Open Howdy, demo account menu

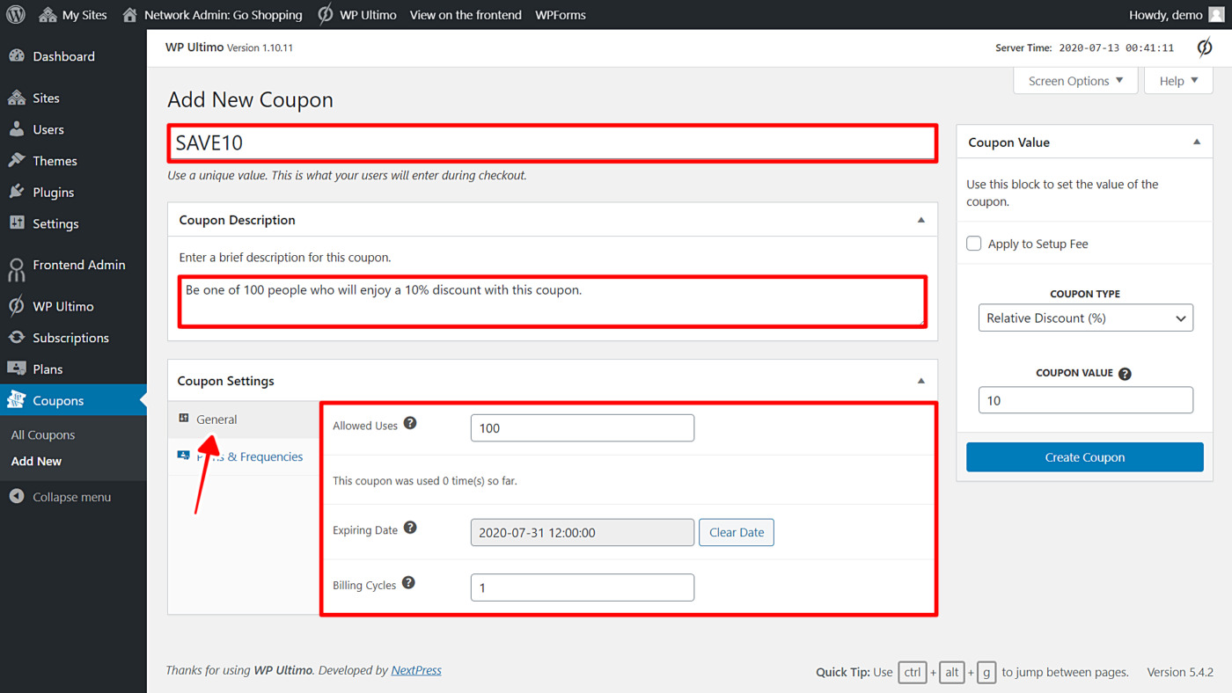1177,15
